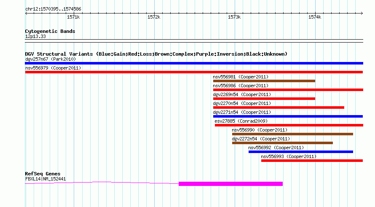Click the FBXL14|NM_152441 gene label

pos(46,179)
